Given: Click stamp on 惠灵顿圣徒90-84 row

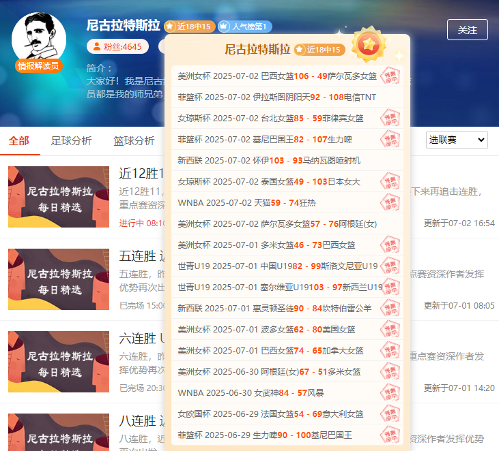Looking at the screenshot, I should pyautogui.click(x=390, y=309).
